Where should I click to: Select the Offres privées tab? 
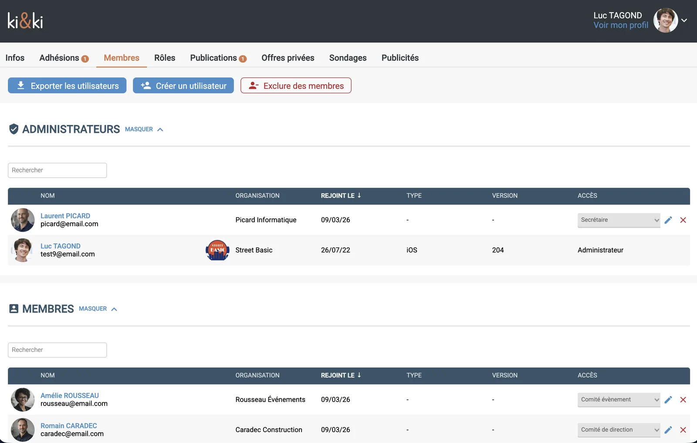288,58
